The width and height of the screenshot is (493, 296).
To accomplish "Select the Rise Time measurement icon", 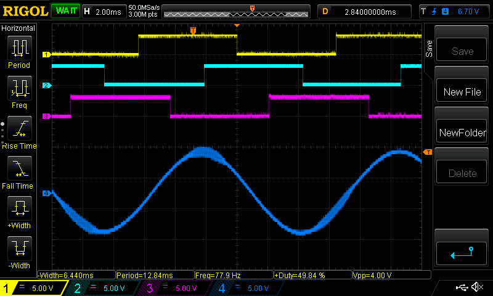I will point(20,128).
